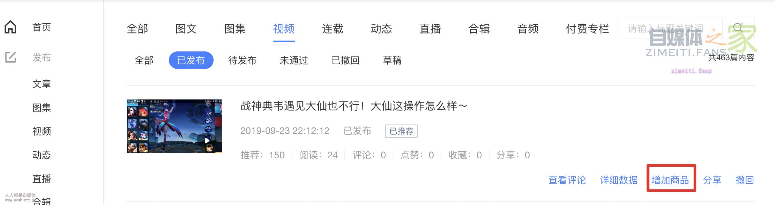The width and height of the screenshot is (775, 205).
Task: Click 增加商品 link
Action: pyautogui.click(x=670, y=180)
